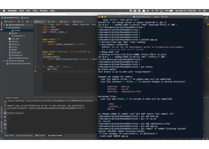
Task: Collapse the fold marker at def foo line
Action: tap(42, 54)
